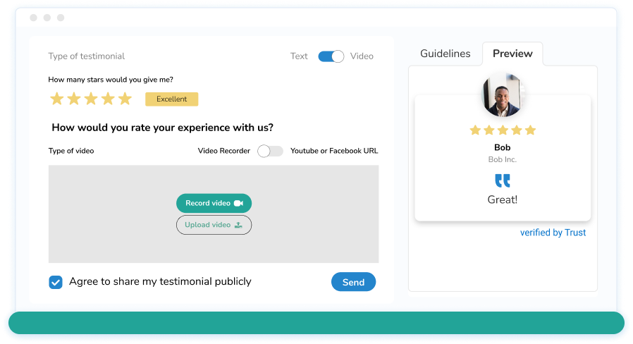The image size is (633, 344).
Task: Click the Record video button
Action: (x=214, y=203)
